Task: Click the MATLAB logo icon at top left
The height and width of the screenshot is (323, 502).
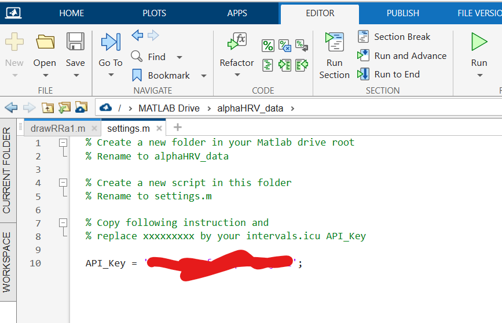Action: (x=13, y=13)
